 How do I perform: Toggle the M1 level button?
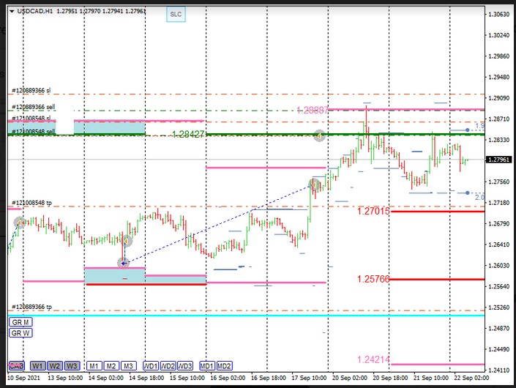coord(94,366)
